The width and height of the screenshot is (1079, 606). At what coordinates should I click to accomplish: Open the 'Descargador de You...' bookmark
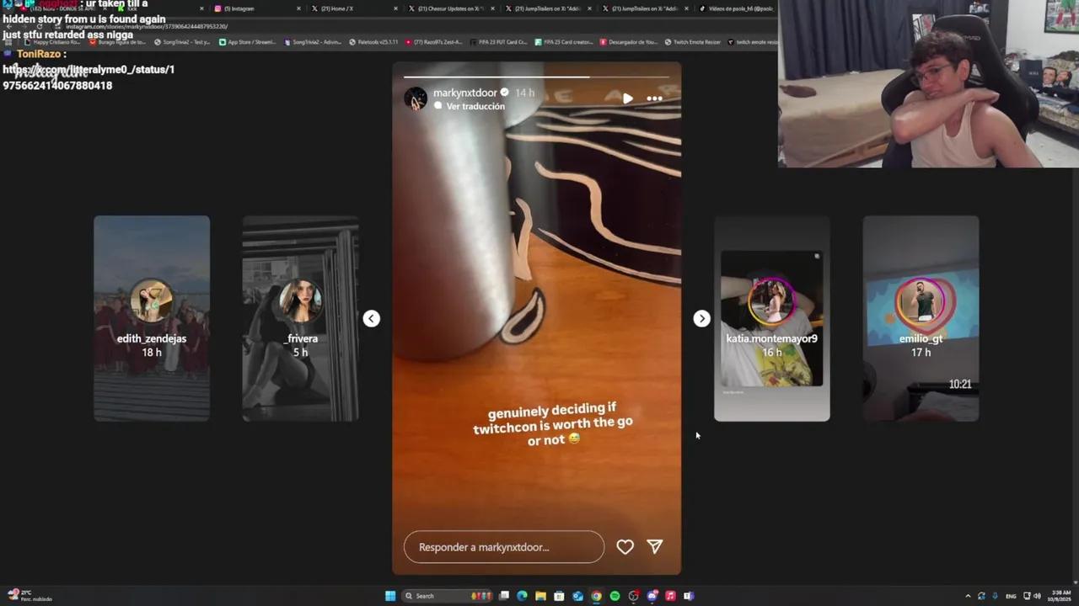coord(630,41)
